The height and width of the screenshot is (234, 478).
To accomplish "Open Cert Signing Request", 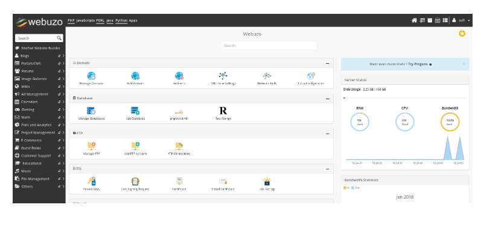I will (x=135, y=182).
